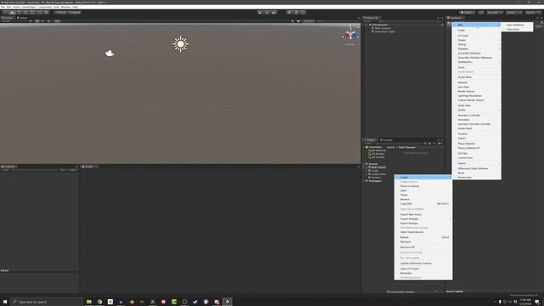Create an Animator Controller

[476, 116]
